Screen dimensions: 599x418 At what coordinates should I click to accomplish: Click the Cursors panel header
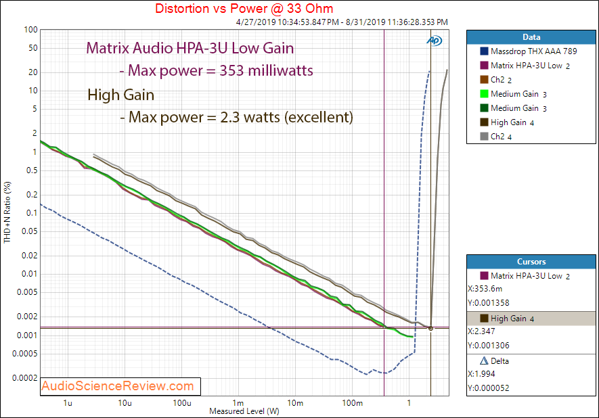coord(531,262)
